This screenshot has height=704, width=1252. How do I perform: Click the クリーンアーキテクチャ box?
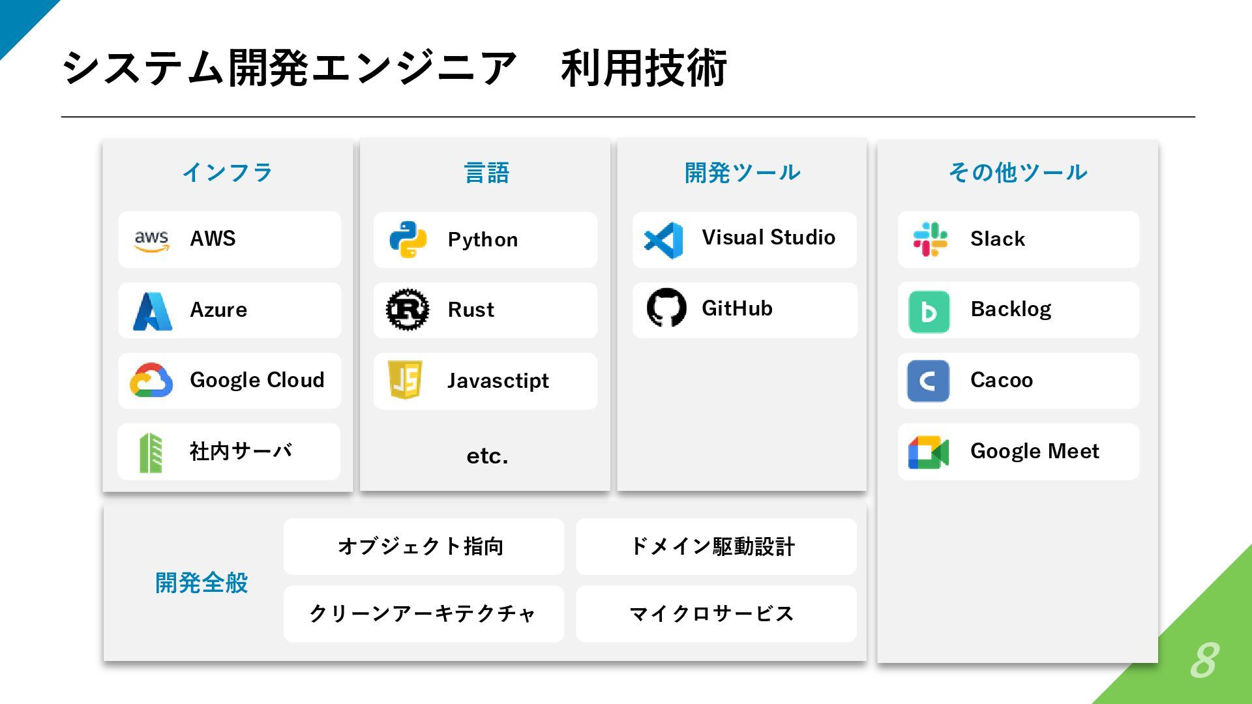click(x=423, y=613)
